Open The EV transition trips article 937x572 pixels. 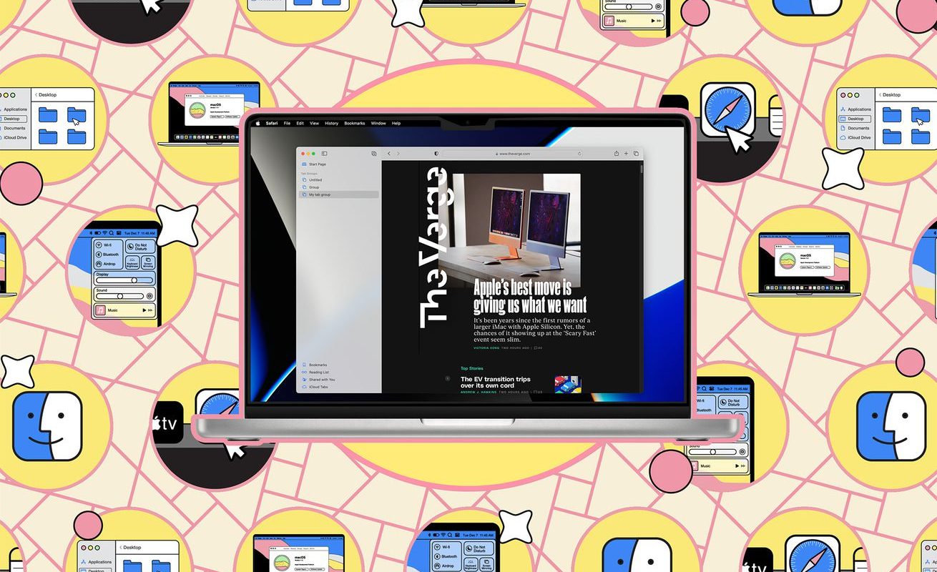click(496, 383)
